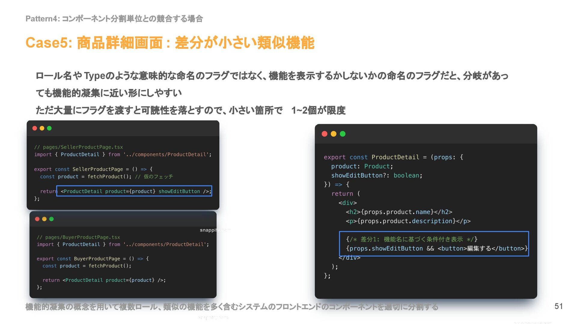Click yellow dot on SellerProductPage code window
The width and height of the screenshot is (577, 324).
point(42,128)
